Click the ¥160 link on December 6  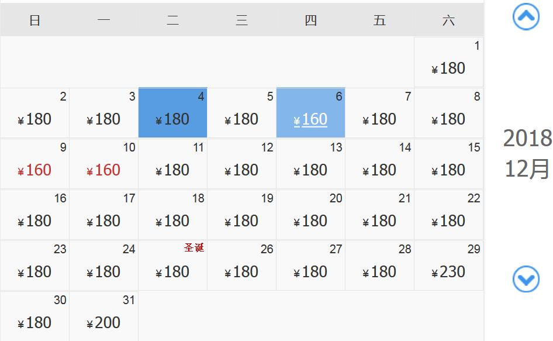(x=310, y=119)
